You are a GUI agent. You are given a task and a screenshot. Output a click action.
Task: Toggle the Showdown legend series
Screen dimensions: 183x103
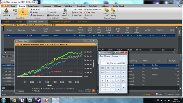[x=69, y=89]
